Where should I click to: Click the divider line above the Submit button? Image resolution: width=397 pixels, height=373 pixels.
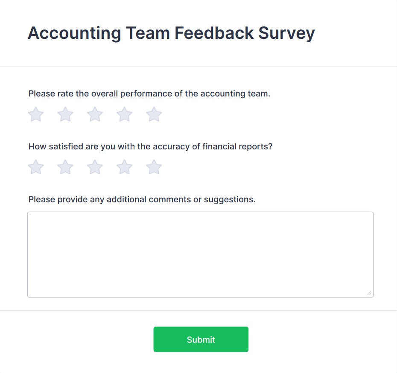pos(198,310)
